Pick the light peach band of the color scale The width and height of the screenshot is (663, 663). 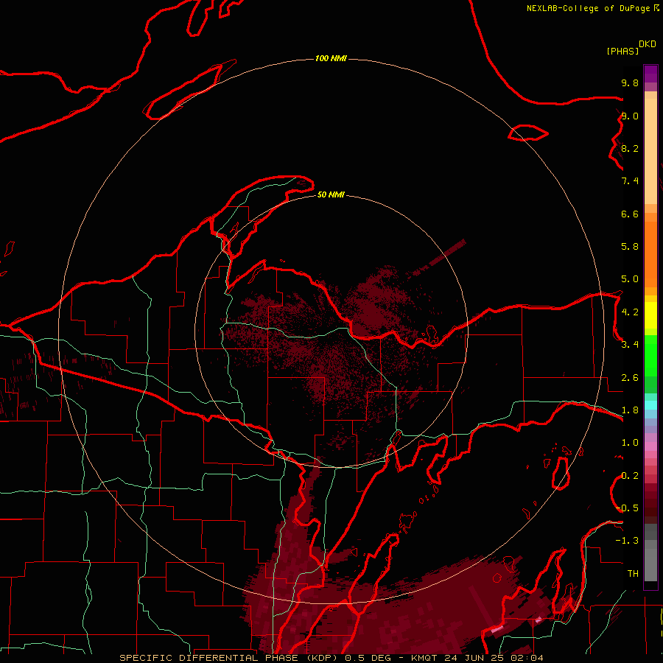650,151
